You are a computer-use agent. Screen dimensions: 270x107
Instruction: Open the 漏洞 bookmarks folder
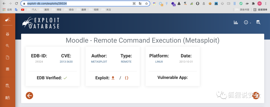tap(44, 10)
